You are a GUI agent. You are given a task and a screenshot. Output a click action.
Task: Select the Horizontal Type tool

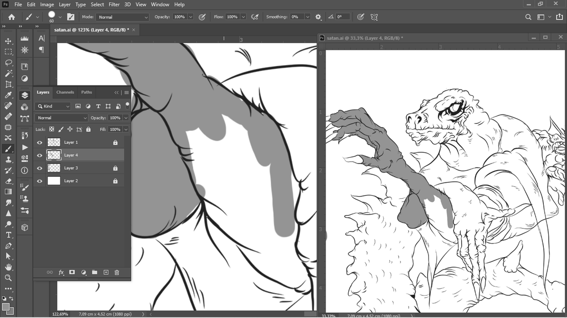(9, 235)
